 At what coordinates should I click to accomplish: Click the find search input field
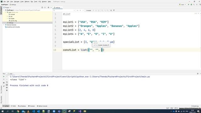pyautogui.click(x=64, y=10)
